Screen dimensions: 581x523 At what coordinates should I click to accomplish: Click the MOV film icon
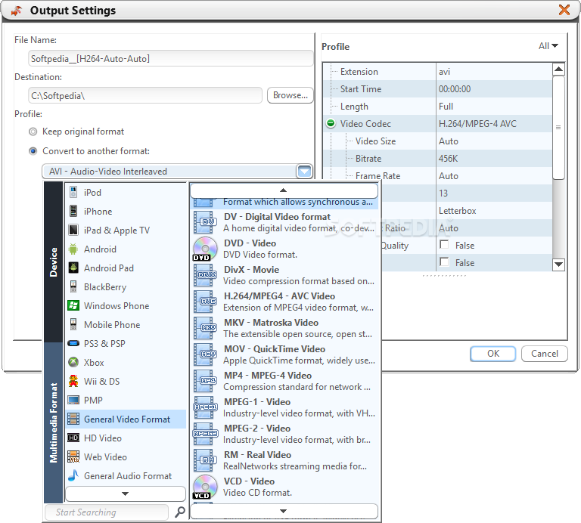click(x=205, y=354)
